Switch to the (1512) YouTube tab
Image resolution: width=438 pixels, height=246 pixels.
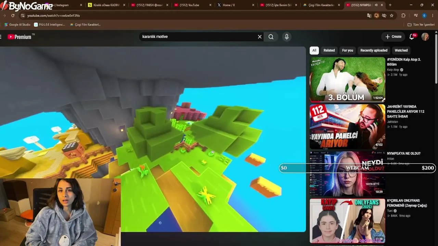pyautogui.click(x=192, y=5)
